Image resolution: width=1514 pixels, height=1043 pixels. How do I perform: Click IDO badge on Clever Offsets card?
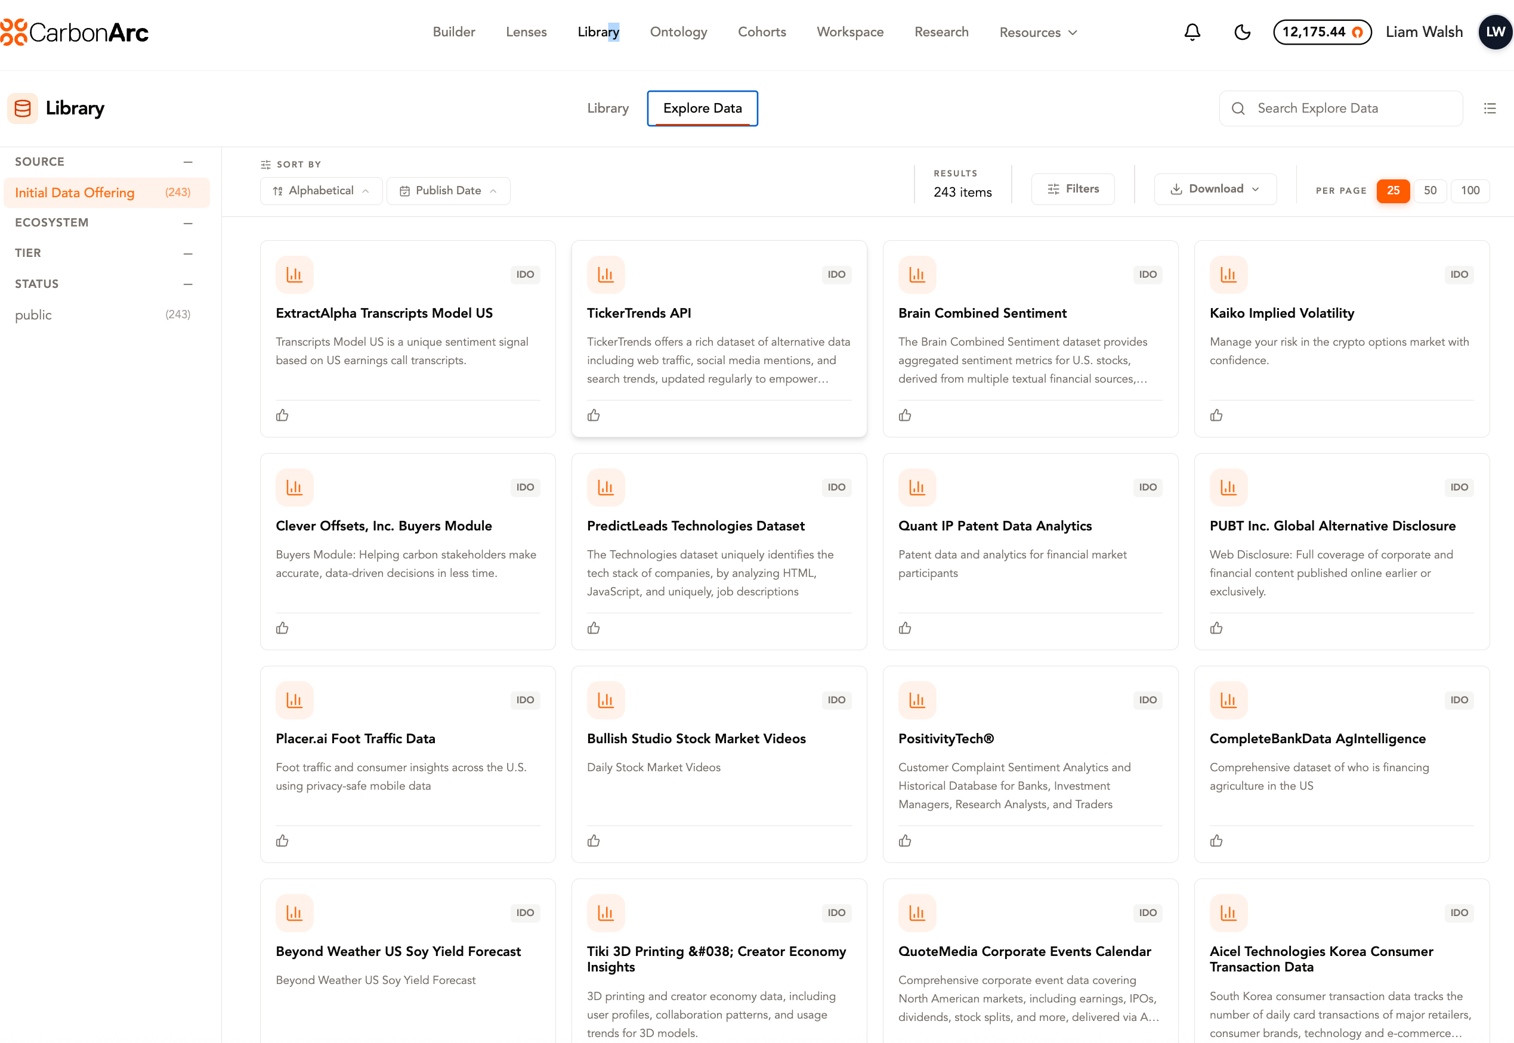(x=525, y=488)
